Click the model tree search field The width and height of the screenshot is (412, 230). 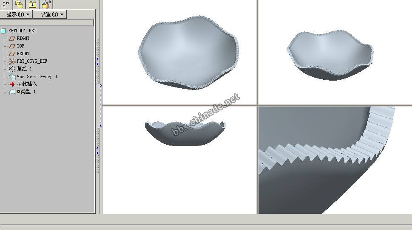coord(47,22)
